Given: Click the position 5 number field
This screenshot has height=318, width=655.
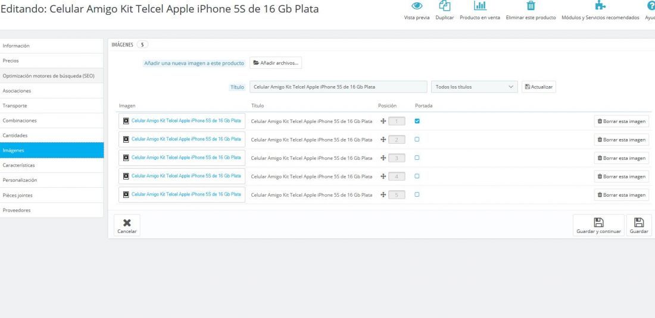Looking at the screenshot, I should point(397,194).
